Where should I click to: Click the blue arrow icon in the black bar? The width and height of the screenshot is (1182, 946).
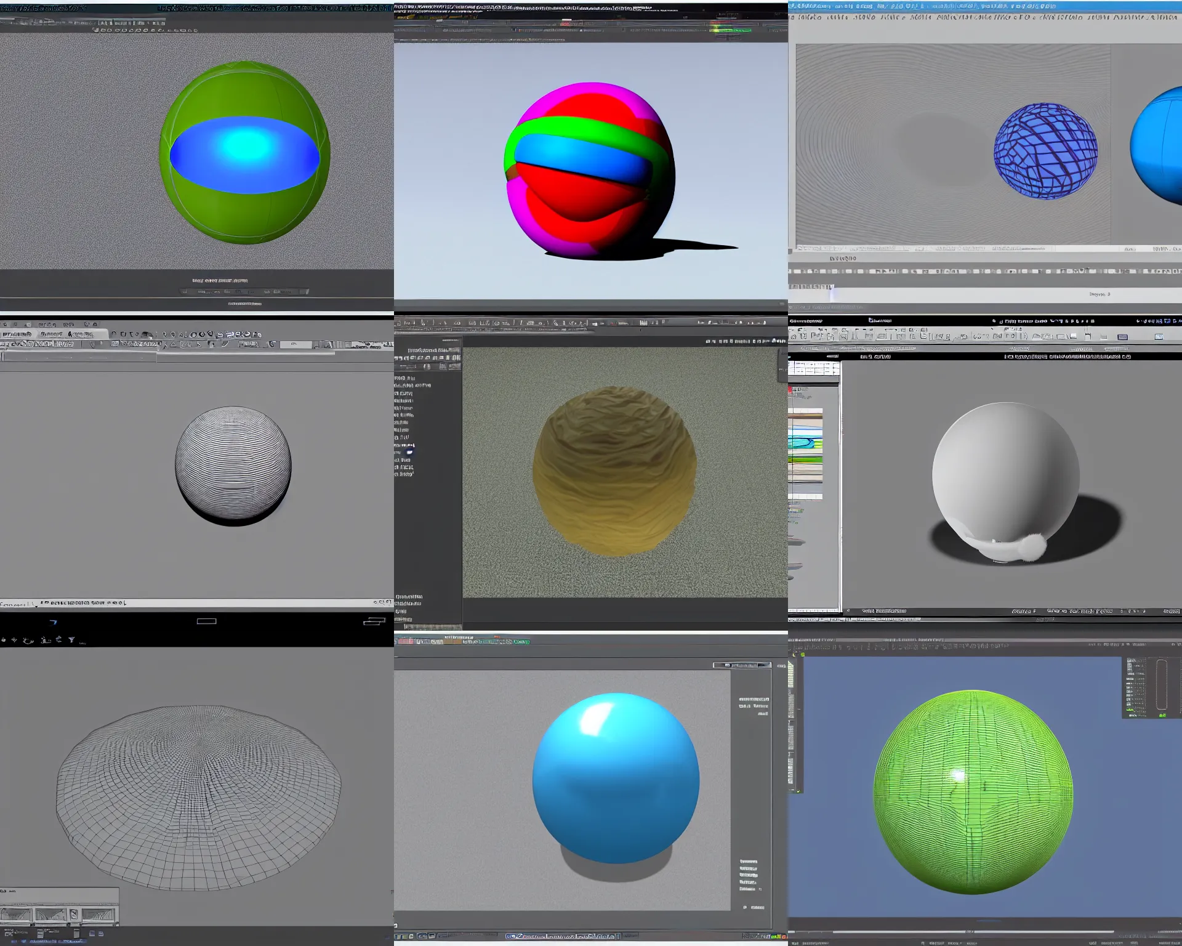pos(54,622)
